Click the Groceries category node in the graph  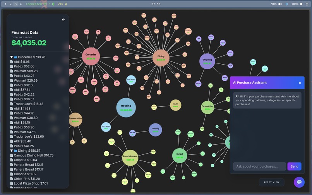click(91, 56)
